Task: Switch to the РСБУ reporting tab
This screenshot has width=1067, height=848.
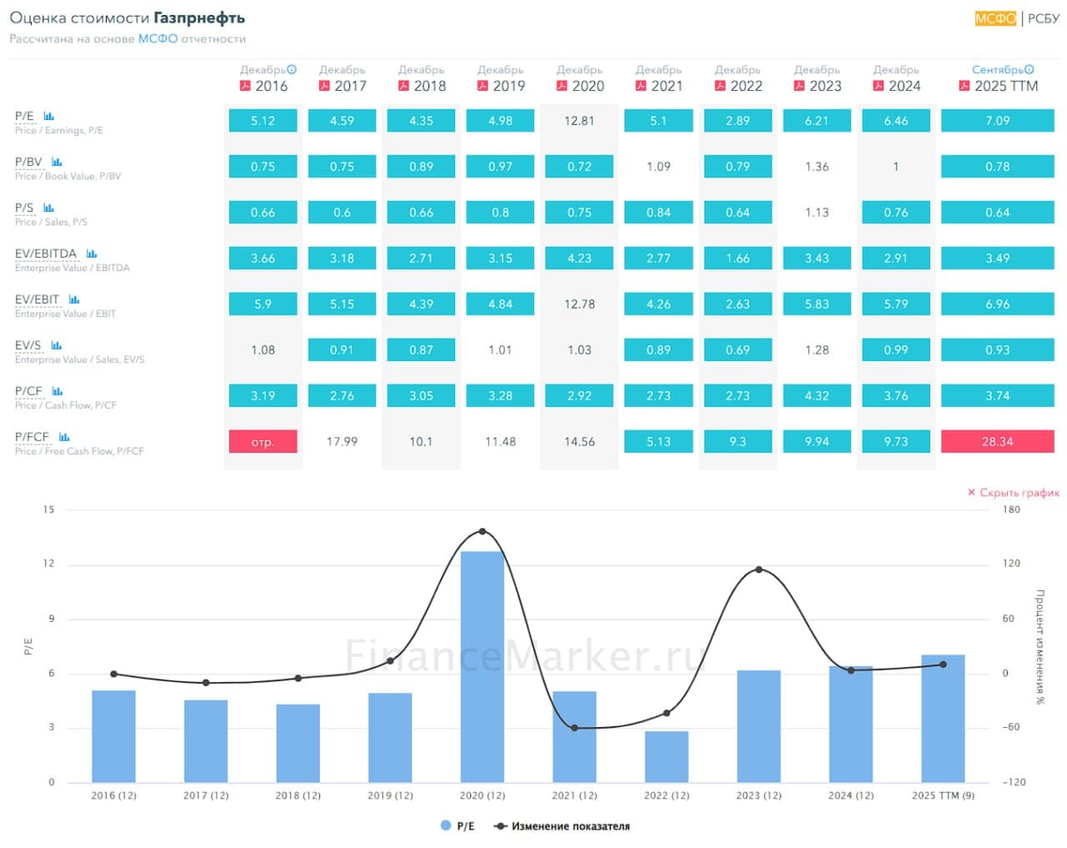Action: coord(1043,18)
